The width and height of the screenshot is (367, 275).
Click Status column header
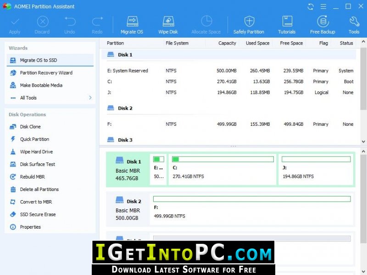[x=346, y=43]
